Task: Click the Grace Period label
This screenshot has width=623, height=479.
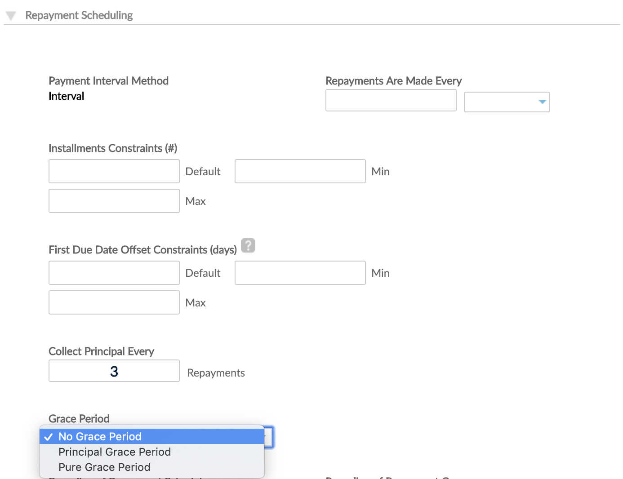Action: [x=79, y=418]
